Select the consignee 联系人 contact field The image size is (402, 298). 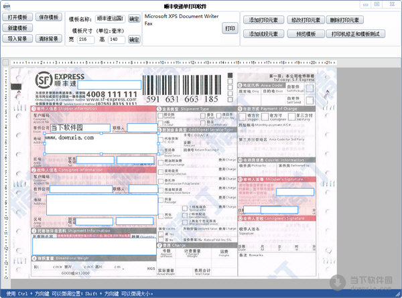coord(143,189)
